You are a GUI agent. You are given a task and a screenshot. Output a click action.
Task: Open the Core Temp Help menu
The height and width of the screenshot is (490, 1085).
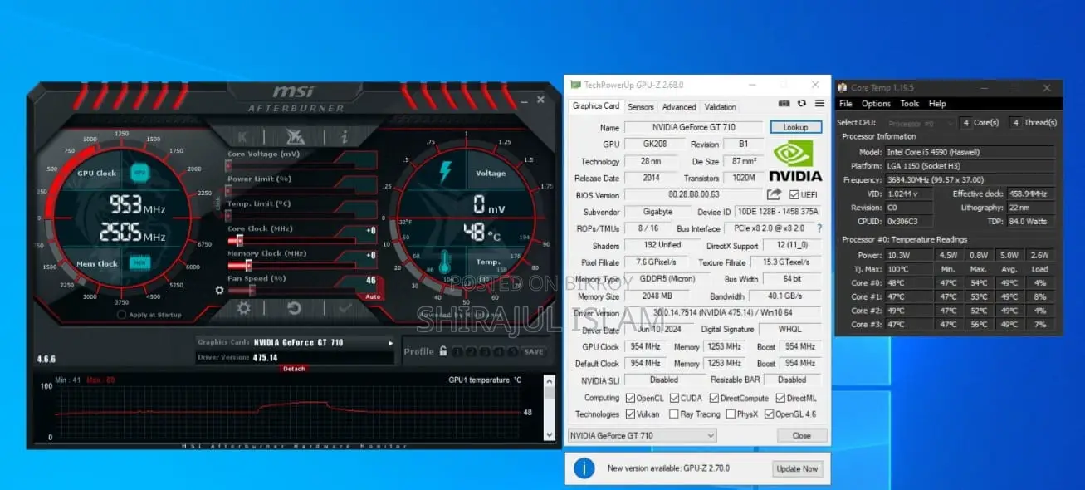937,104
